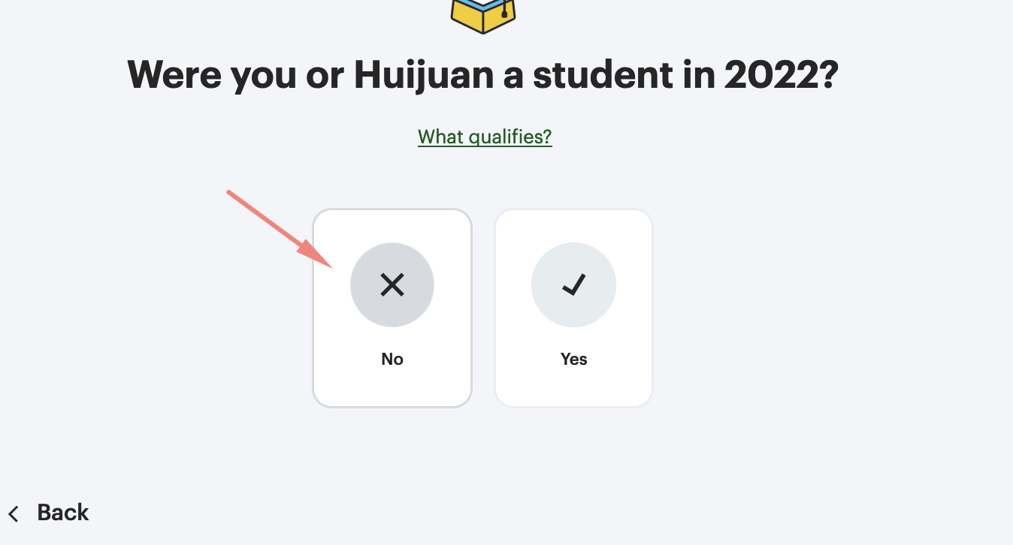Screen dimensions: 1013x545
Task: Click "2022?" in the heading
Action: pyautogui.click(x=781, y=74)
